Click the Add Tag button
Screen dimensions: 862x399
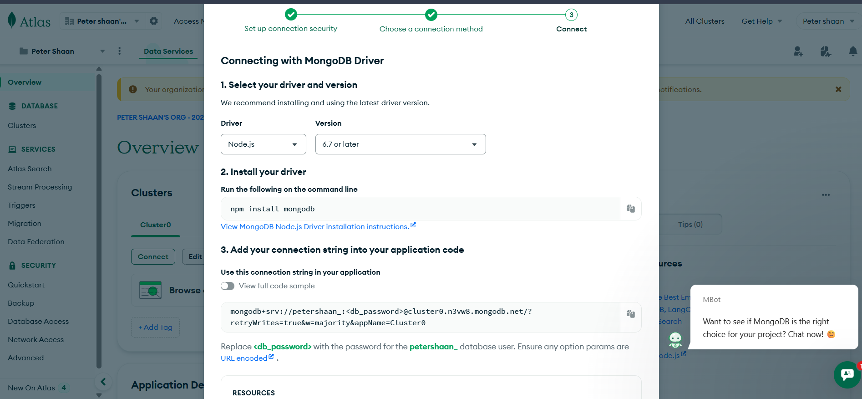pos(155,327)
